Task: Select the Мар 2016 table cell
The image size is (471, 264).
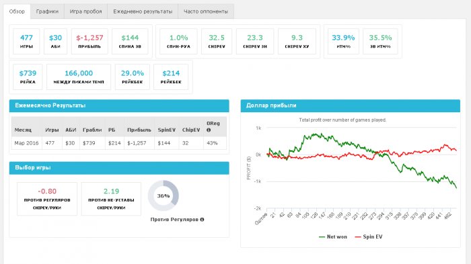Action: (x=26, y=143)
